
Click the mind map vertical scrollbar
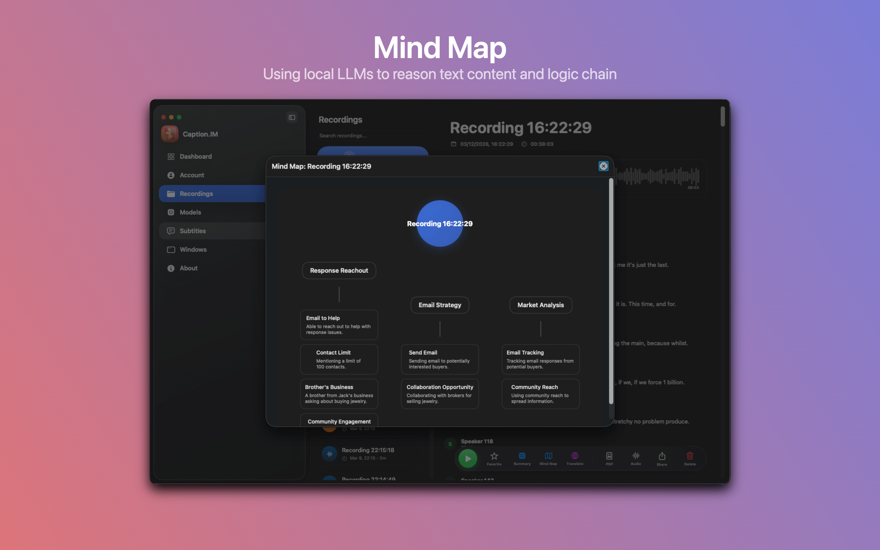point(611,291)
